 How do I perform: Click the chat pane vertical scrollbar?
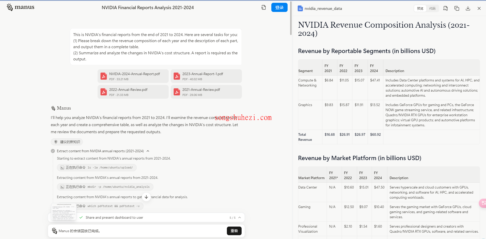[x=291, y=18]
